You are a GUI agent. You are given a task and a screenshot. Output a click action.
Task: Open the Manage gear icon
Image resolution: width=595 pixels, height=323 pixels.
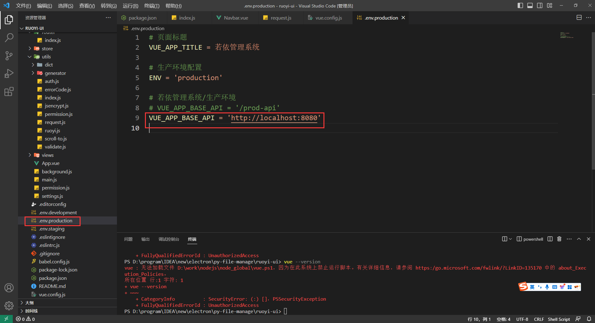(x=9, y=306)
